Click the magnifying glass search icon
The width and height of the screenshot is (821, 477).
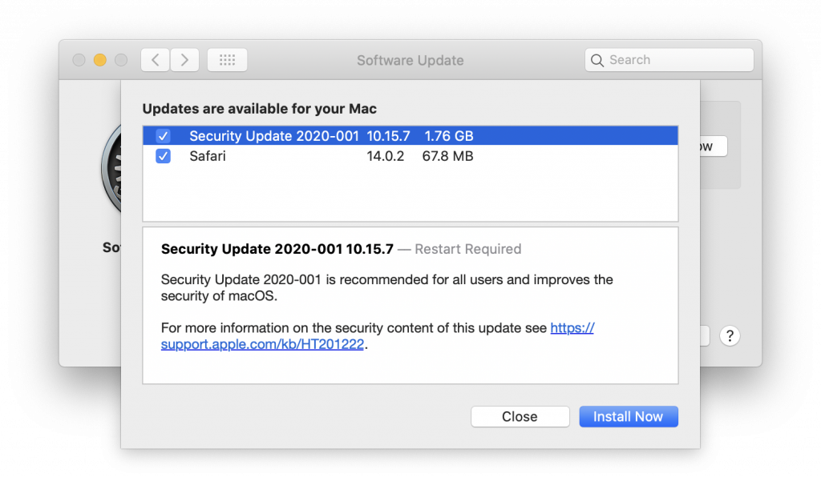point(597,60)
